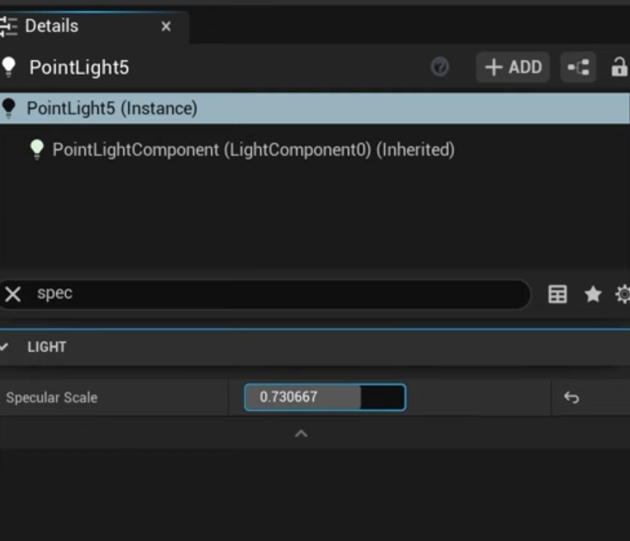Open Details view settings gear

(x=623, y=294)
